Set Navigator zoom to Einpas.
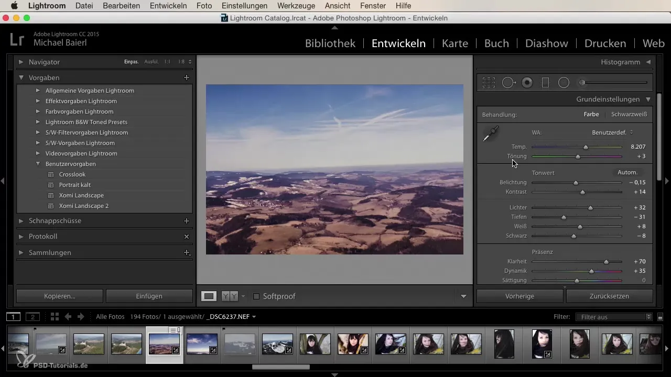 [132, 62]
